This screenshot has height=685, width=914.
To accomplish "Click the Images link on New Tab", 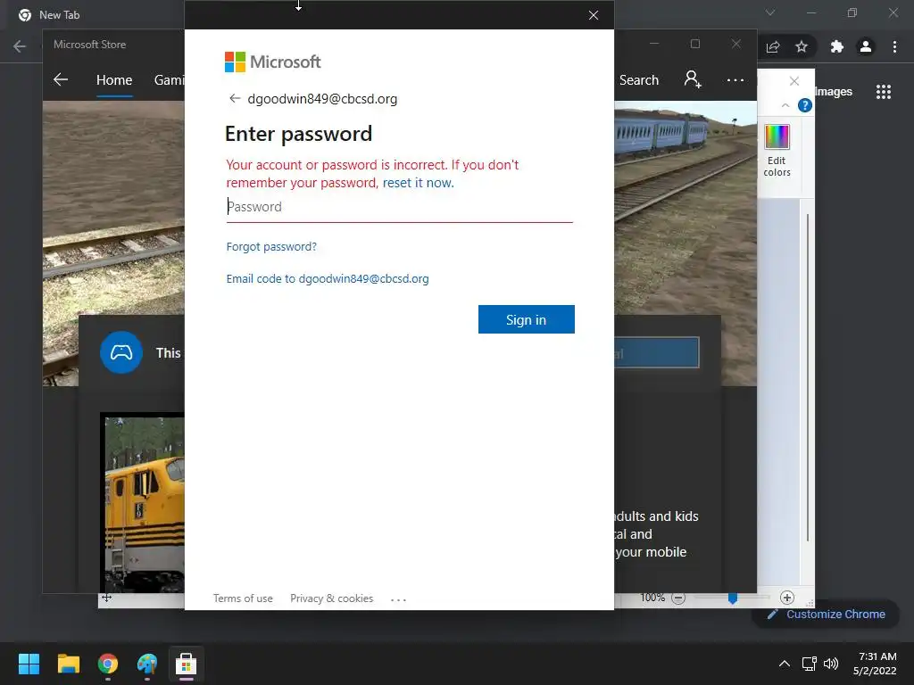I will click(834, 92).
